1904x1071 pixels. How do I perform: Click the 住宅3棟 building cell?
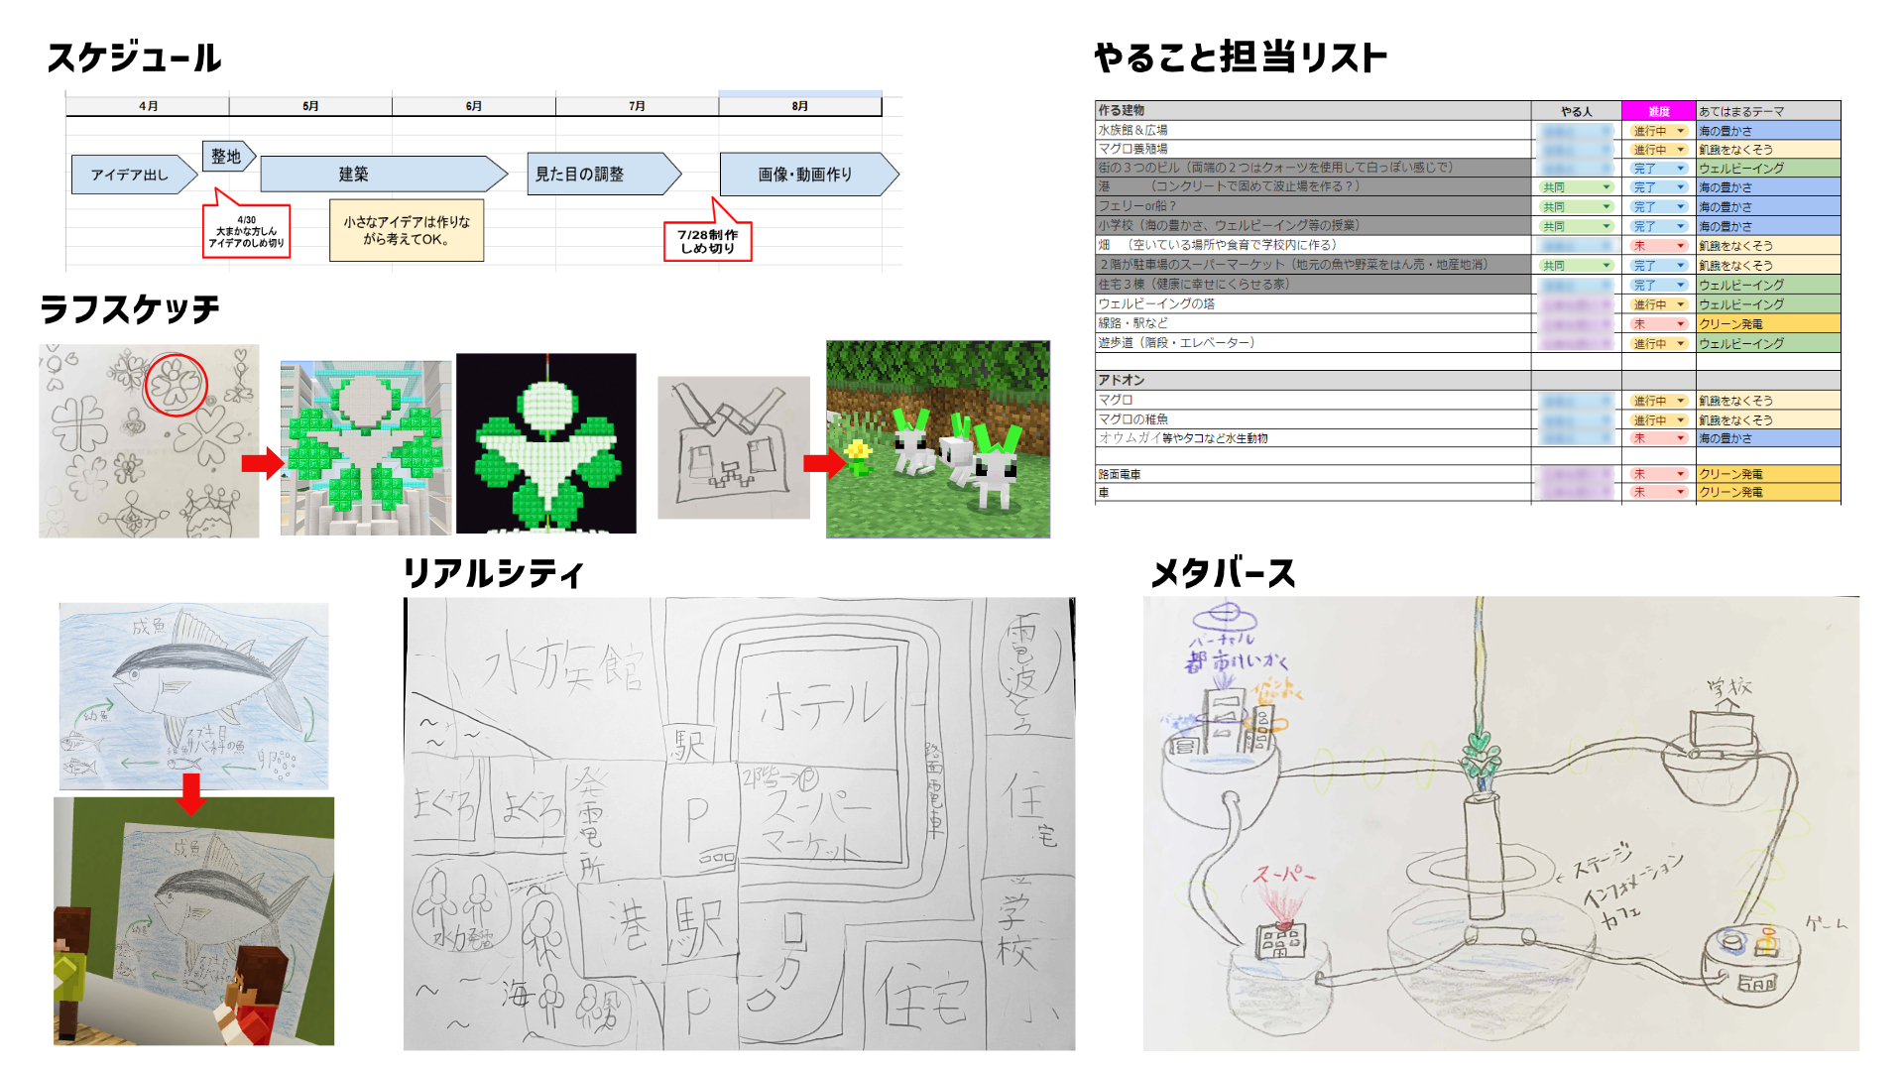pyautogui.click(x=1313, y=285)
